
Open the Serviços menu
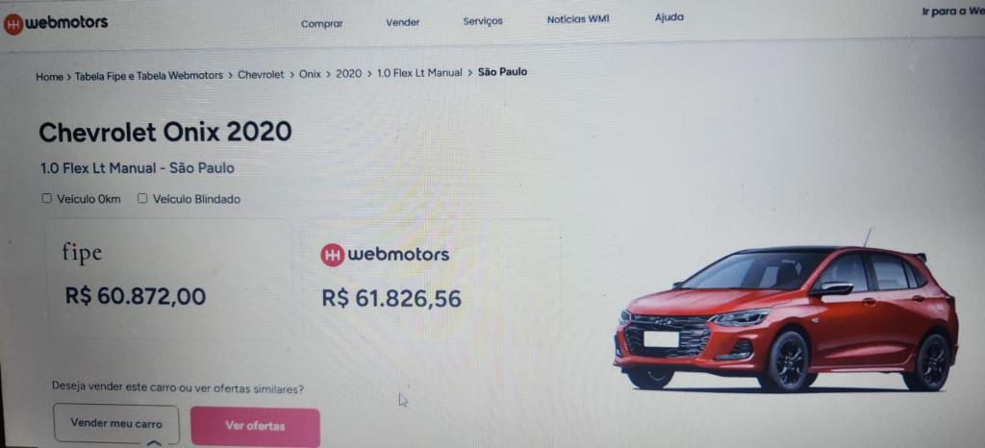tap(483, 21)
